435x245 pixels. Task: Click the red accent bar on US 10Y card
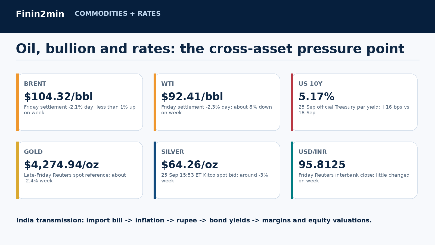pyautogui.click(x=292, y=102)
